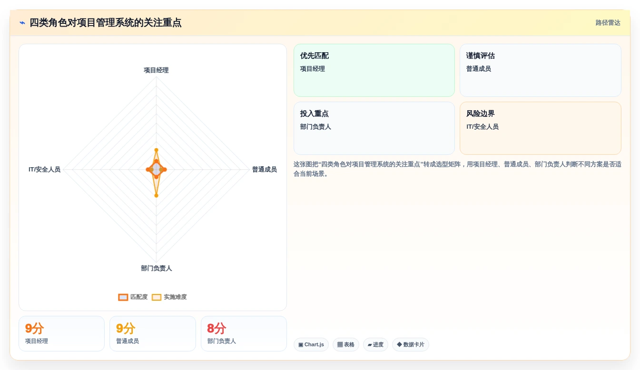The width and height of the screenshot is (640, 370).
Task: Click IT/安全人员 text in 风险边界 card
Action: click(x=482, y=127)
